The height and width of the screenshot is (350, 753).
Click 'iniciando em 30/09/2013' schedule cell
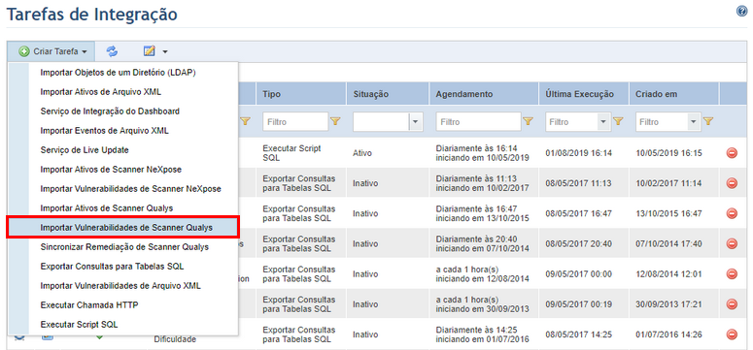(482, 308)
